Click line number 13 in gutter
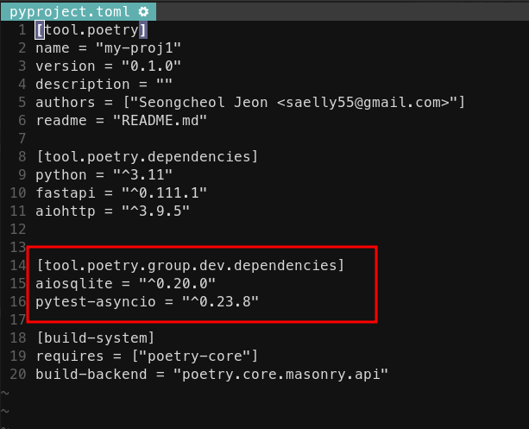529x429 pixels. [18, 248]
